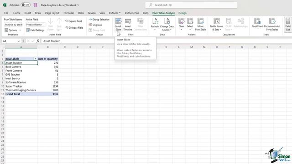Select the PivotTable Analyze tab
The image size is (292, 164).
(163, 13)
